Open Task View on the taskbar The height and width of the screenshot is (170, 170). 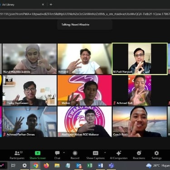13,165
